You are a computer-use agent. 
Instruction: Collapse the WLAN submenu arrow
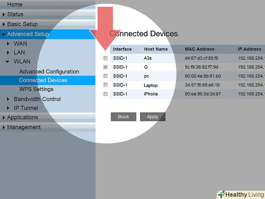click(x=7, y=62)
